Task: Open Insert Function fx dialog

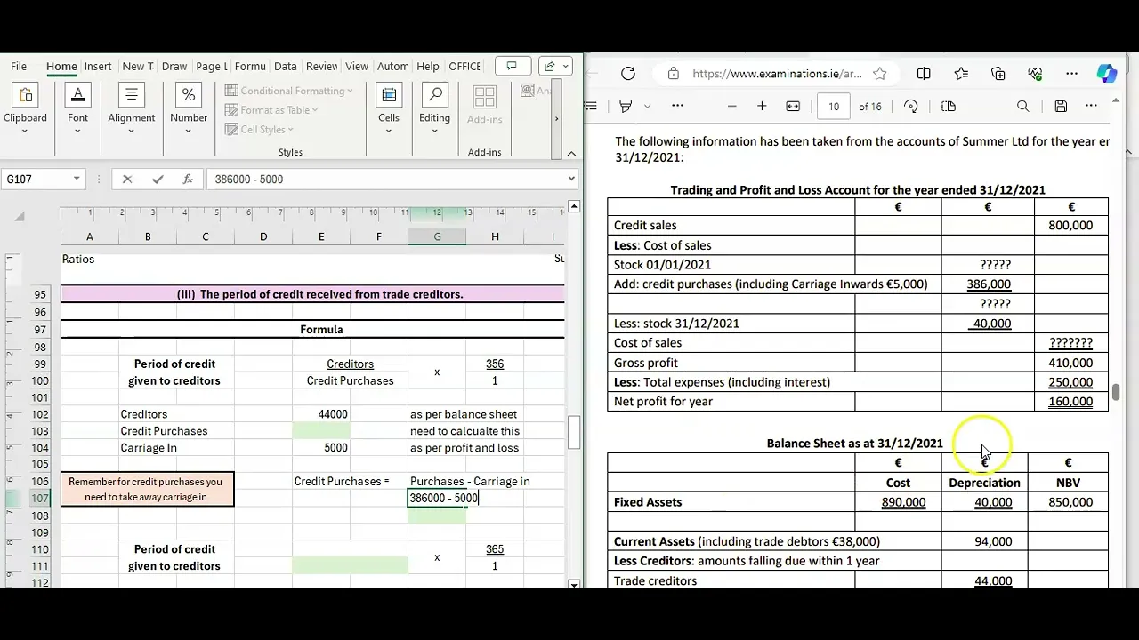Action: pos(188,179)
